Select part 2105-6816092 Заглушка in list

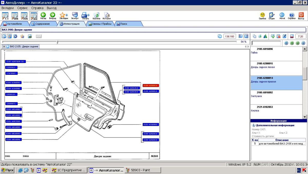click(x=276, y=97)
